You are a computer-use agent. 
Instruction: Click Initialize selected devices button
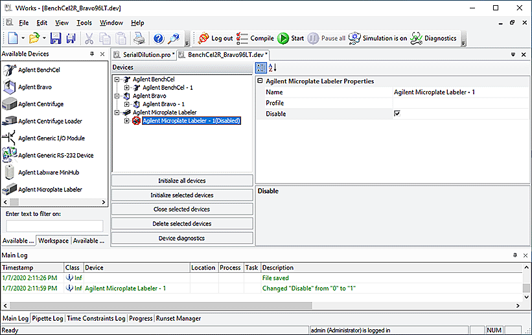click(x=182, y=195)
